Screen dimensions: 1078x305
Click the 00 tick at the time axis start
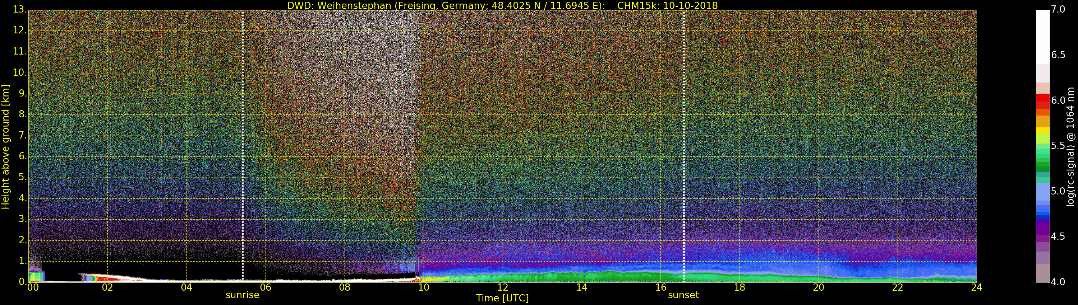pos(32,287)
